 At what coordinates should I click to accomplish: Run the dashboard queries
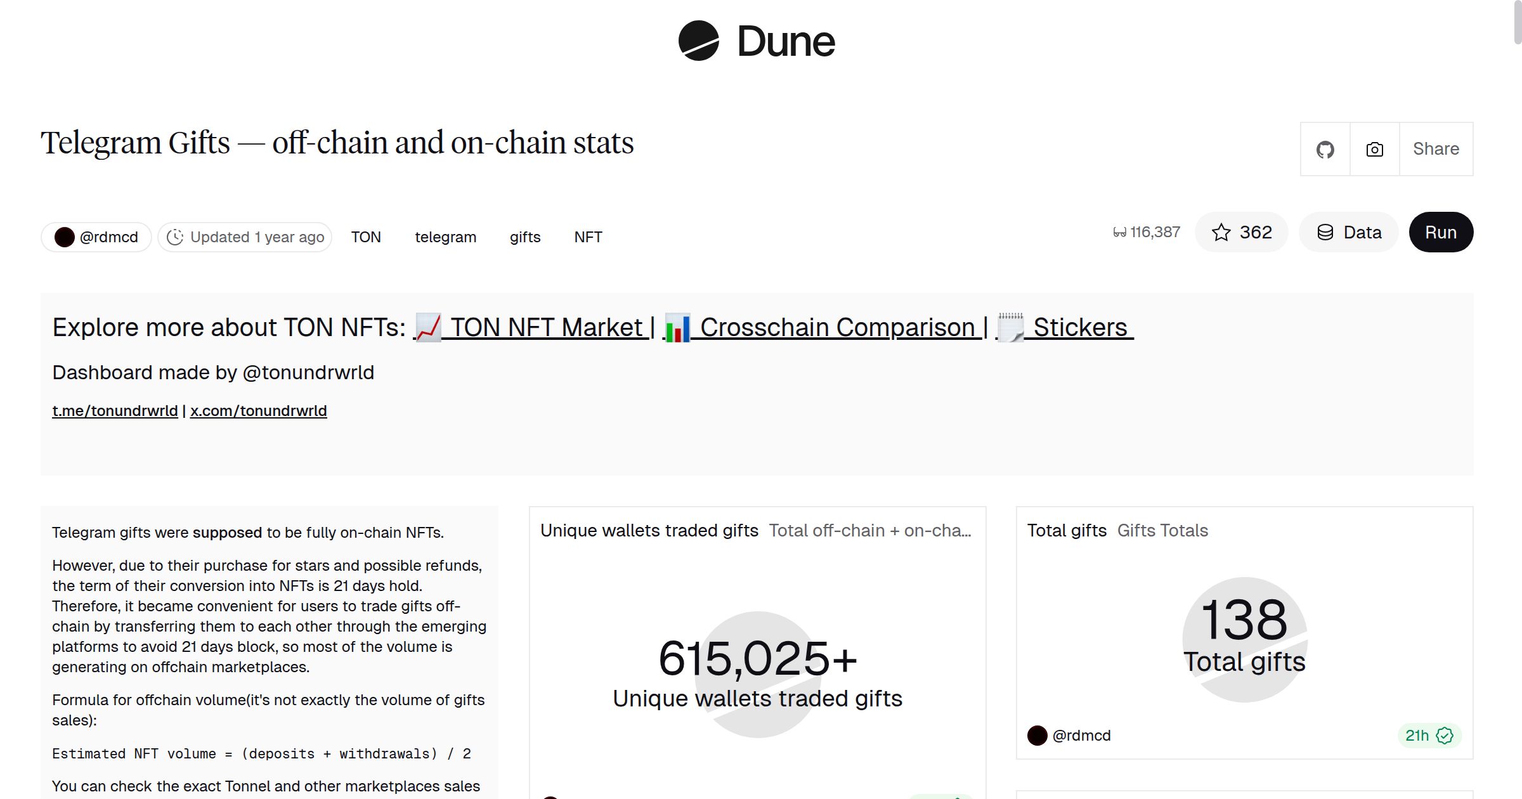1441,232
